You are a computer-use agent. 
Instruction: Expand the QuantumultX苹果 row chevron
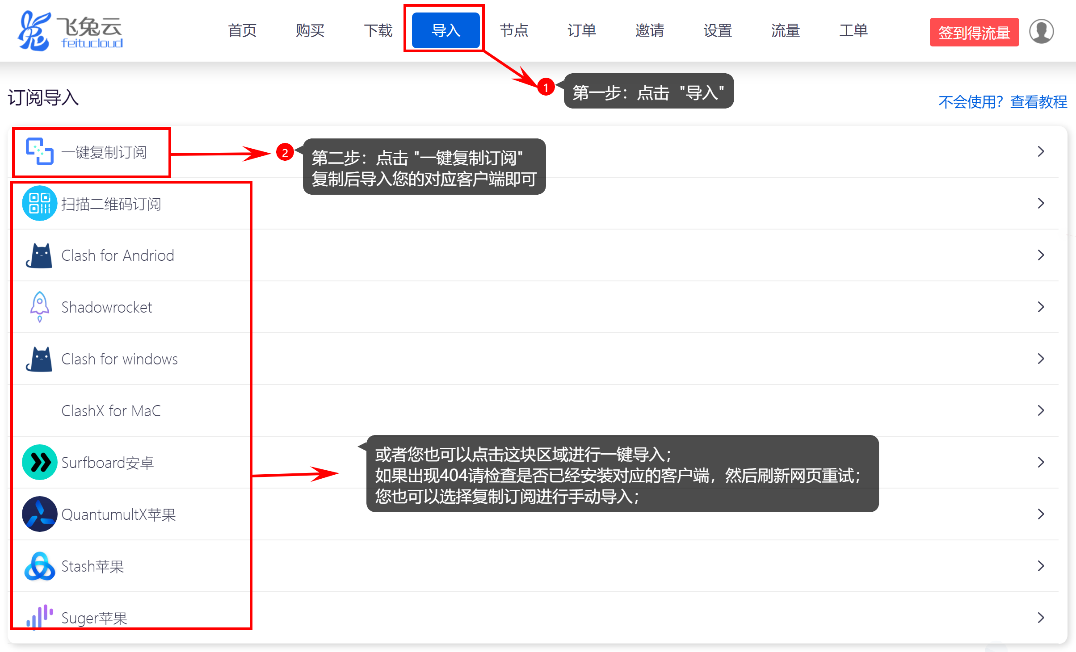pos(1041,514)
